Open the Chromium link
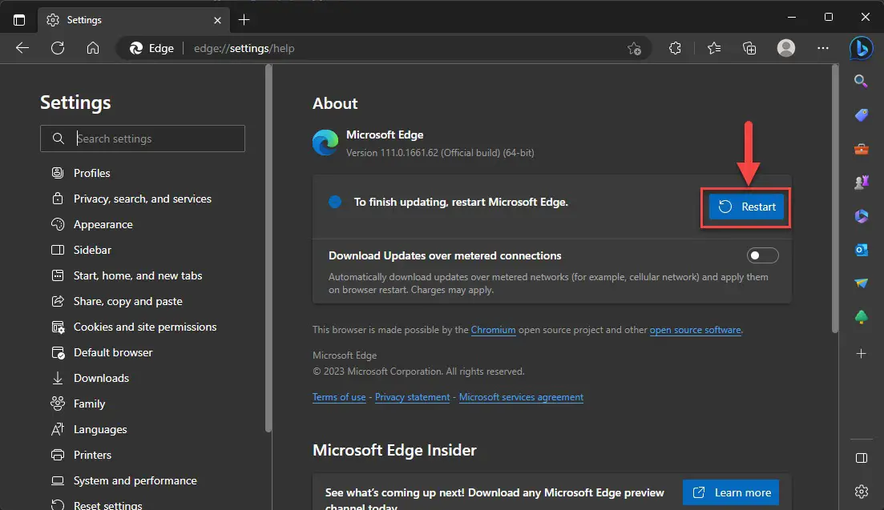The image size is (884, 510). tap(494, 330)
